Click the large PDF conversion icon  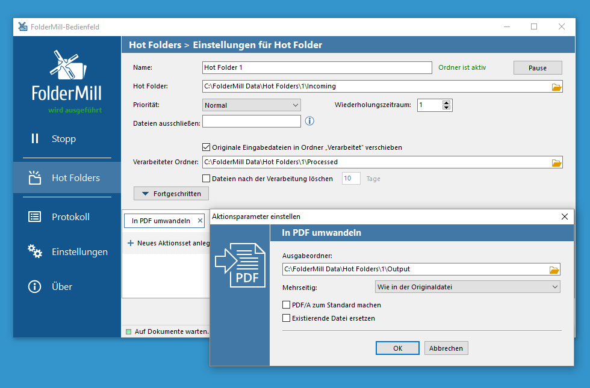(x=240, y=265)
